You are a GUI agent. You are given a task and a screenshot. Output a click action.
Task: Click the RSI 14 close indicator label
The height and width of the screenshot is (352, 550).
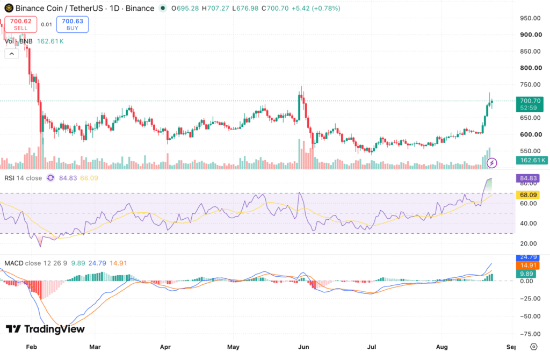click(23, 178)
